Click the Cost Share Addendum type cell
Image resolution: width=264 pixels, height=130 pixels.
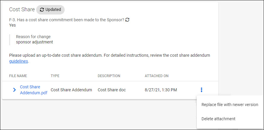(71, 90)
